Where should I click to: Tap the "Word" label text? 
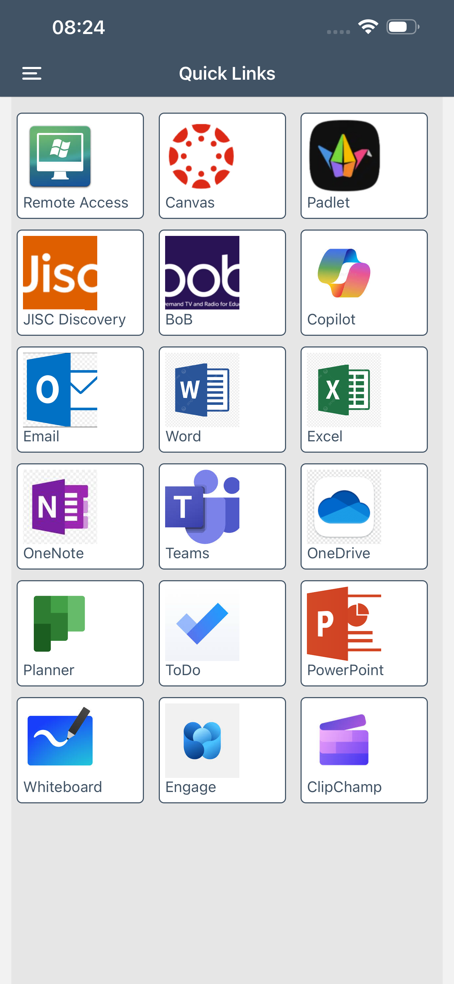(x=183, y=436)
